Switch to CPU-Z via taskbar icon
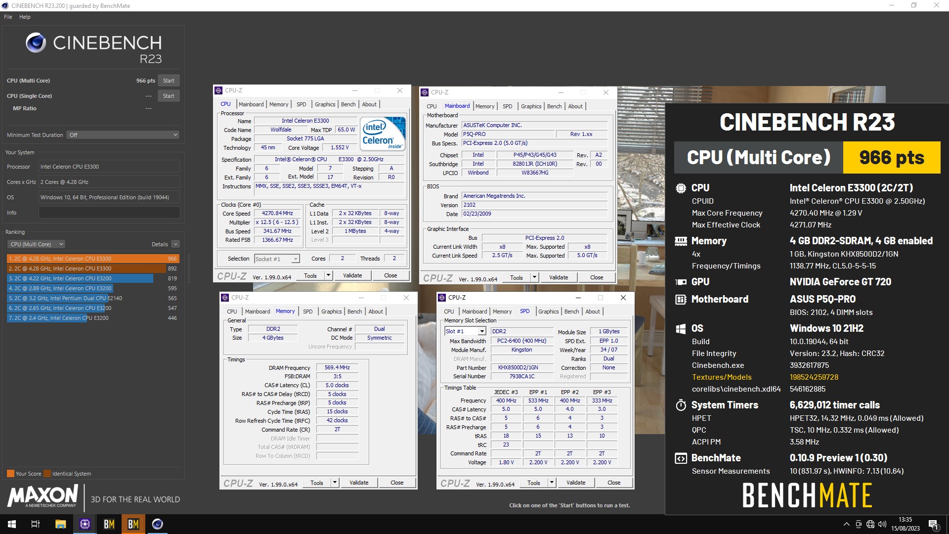This screenshot has height=534, width=949. tap(85, 524)
